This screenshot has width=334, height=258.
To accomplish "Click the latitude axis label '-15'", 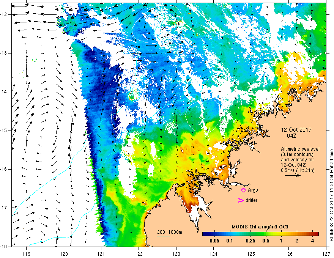I will tap(4, 131).
